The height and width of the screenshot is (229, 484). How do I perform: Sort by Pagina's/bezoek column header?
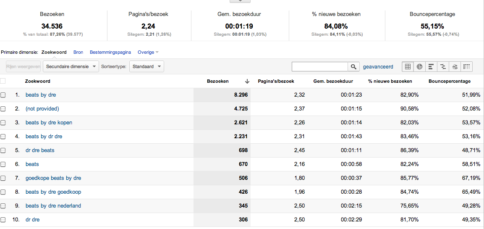(276, 81)
